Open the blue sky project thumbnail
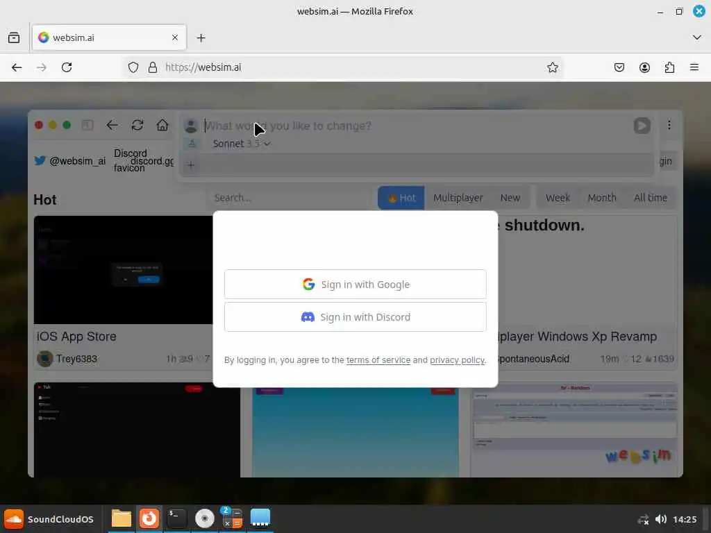 (355, 432)
